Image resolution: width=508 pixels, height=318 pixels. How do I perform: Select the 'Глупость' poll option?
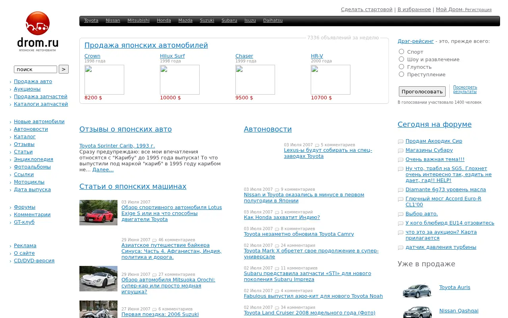pos(401,67)
